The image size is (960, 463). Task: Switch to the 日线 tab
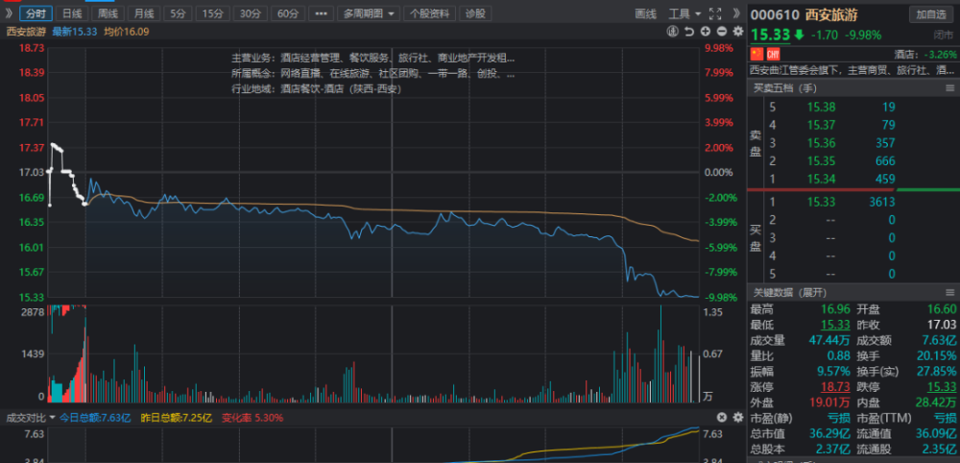point(72,13)
